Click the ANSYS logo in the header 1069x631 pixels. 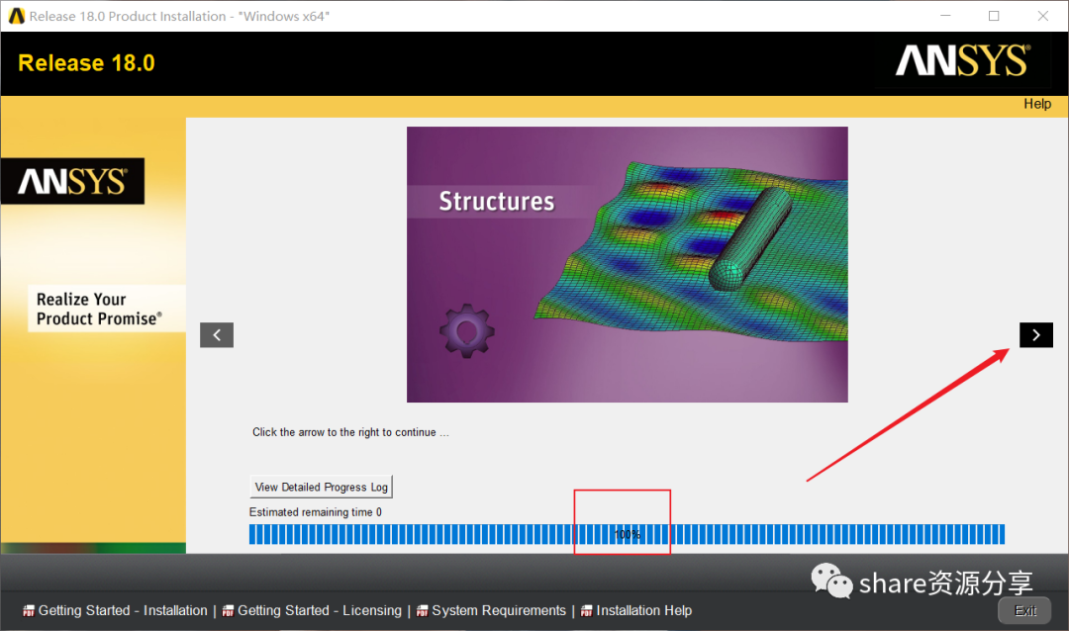point(962,60)
